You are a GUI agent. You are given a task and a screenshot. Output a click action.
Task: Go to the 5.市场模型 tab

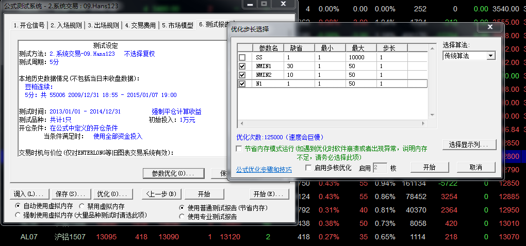pos(177,25)
